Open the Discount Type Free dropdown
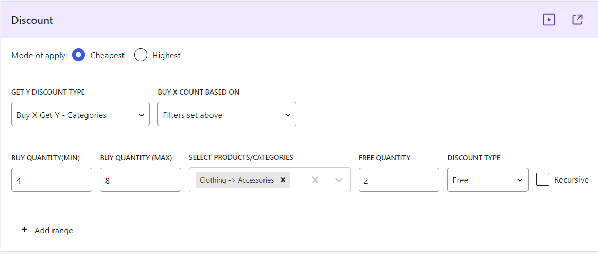 pos(487,180)
